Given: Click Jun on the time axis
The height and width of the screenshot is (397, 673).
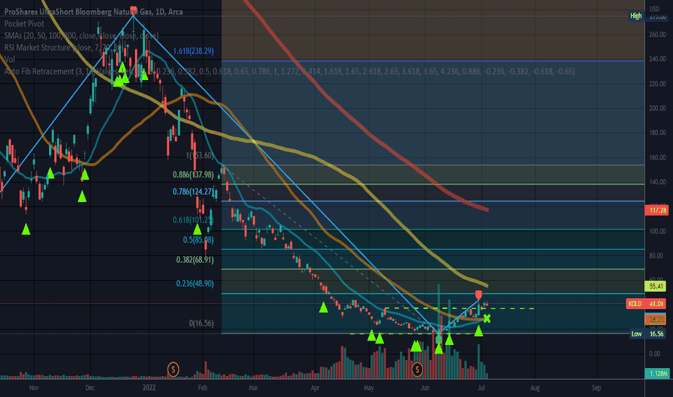Looking at the screenshot, I should 425,388.
